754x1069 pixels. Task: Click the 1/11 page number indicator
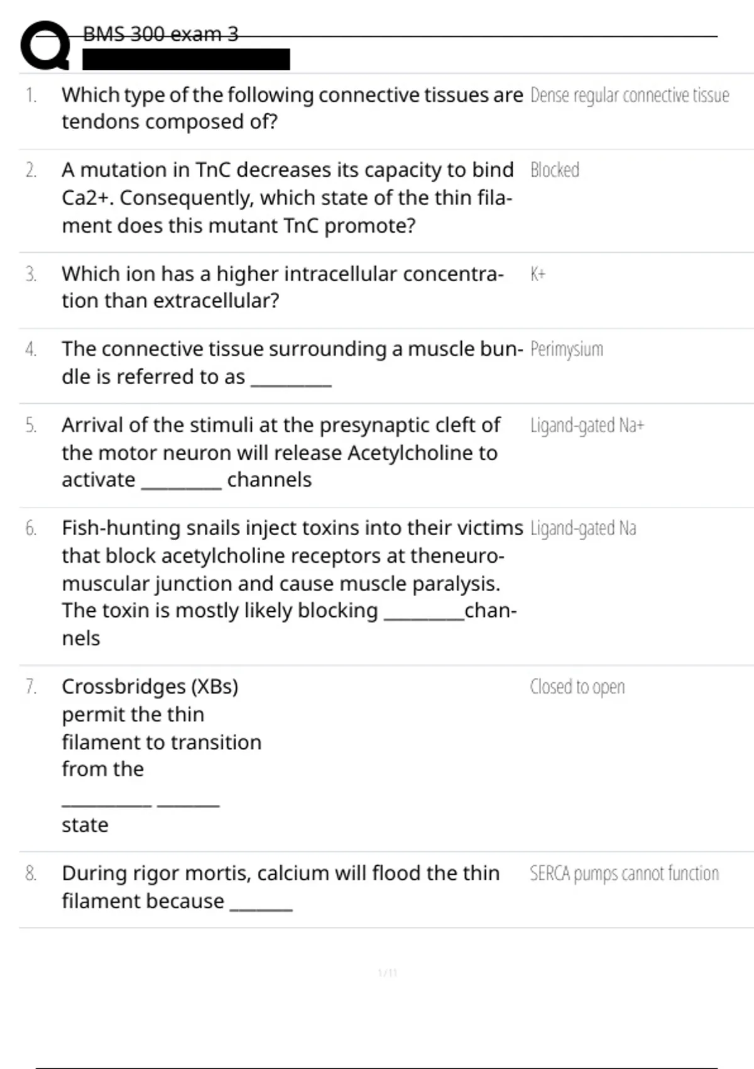click(x=388, y=973)
